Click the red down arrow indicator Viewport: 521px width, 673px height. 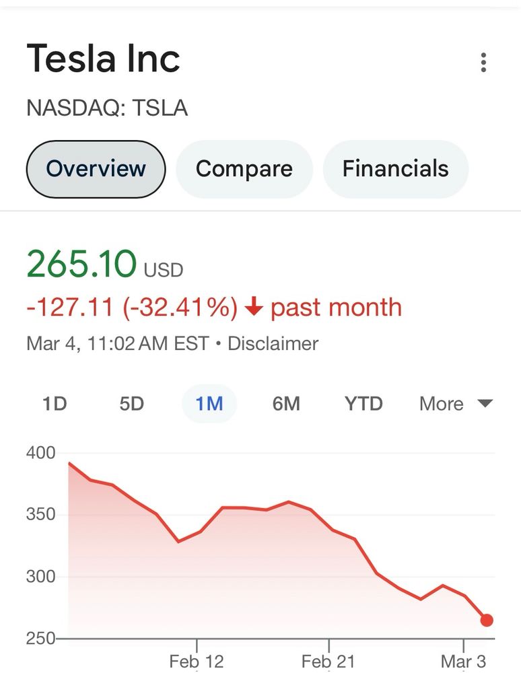coord(253,308)
